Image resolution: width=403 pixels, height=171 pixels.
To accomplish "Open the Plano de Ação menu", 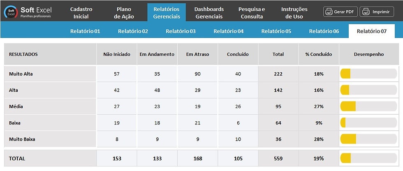I will coord(124,13).
